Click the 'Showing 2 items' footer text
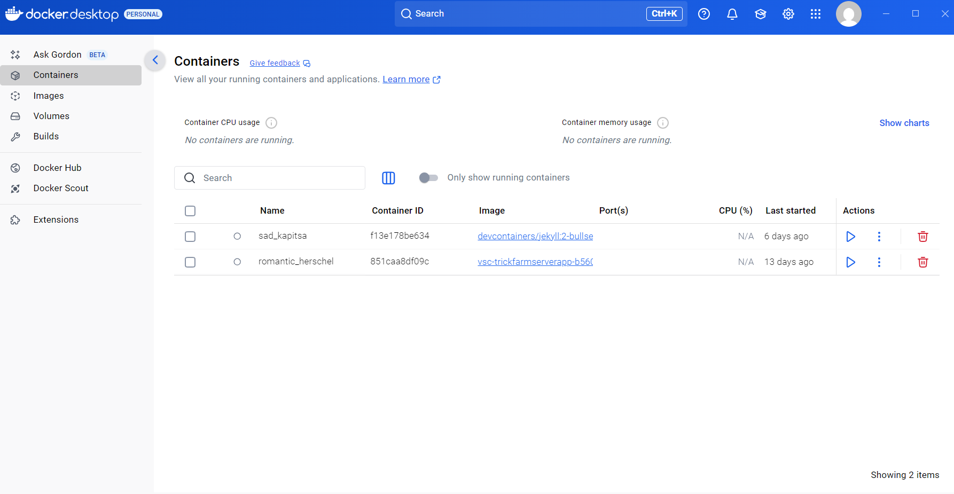The image size is (954, 494). (x=905, y=475)
